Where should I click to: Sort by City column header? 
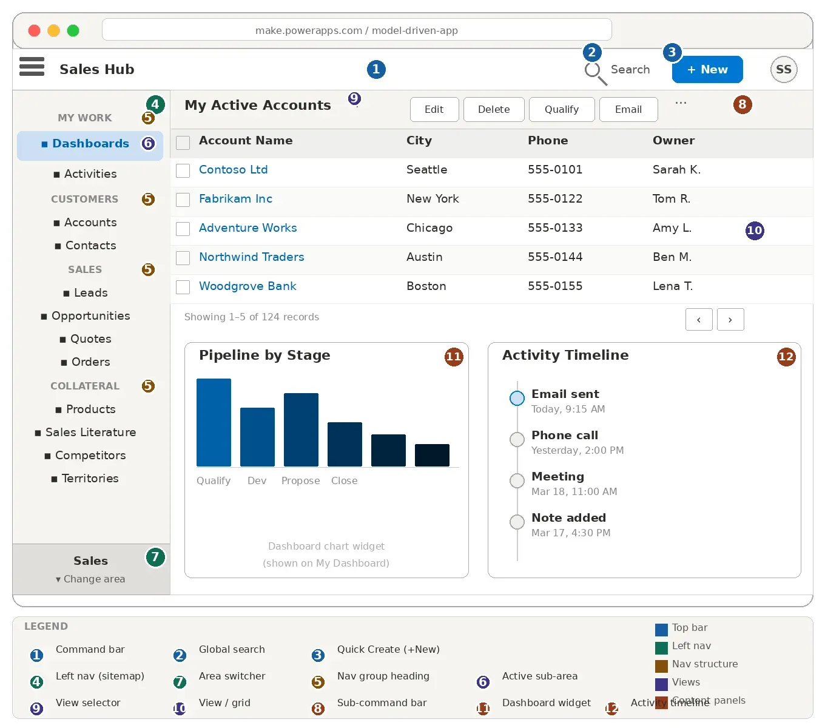point(419,141)
